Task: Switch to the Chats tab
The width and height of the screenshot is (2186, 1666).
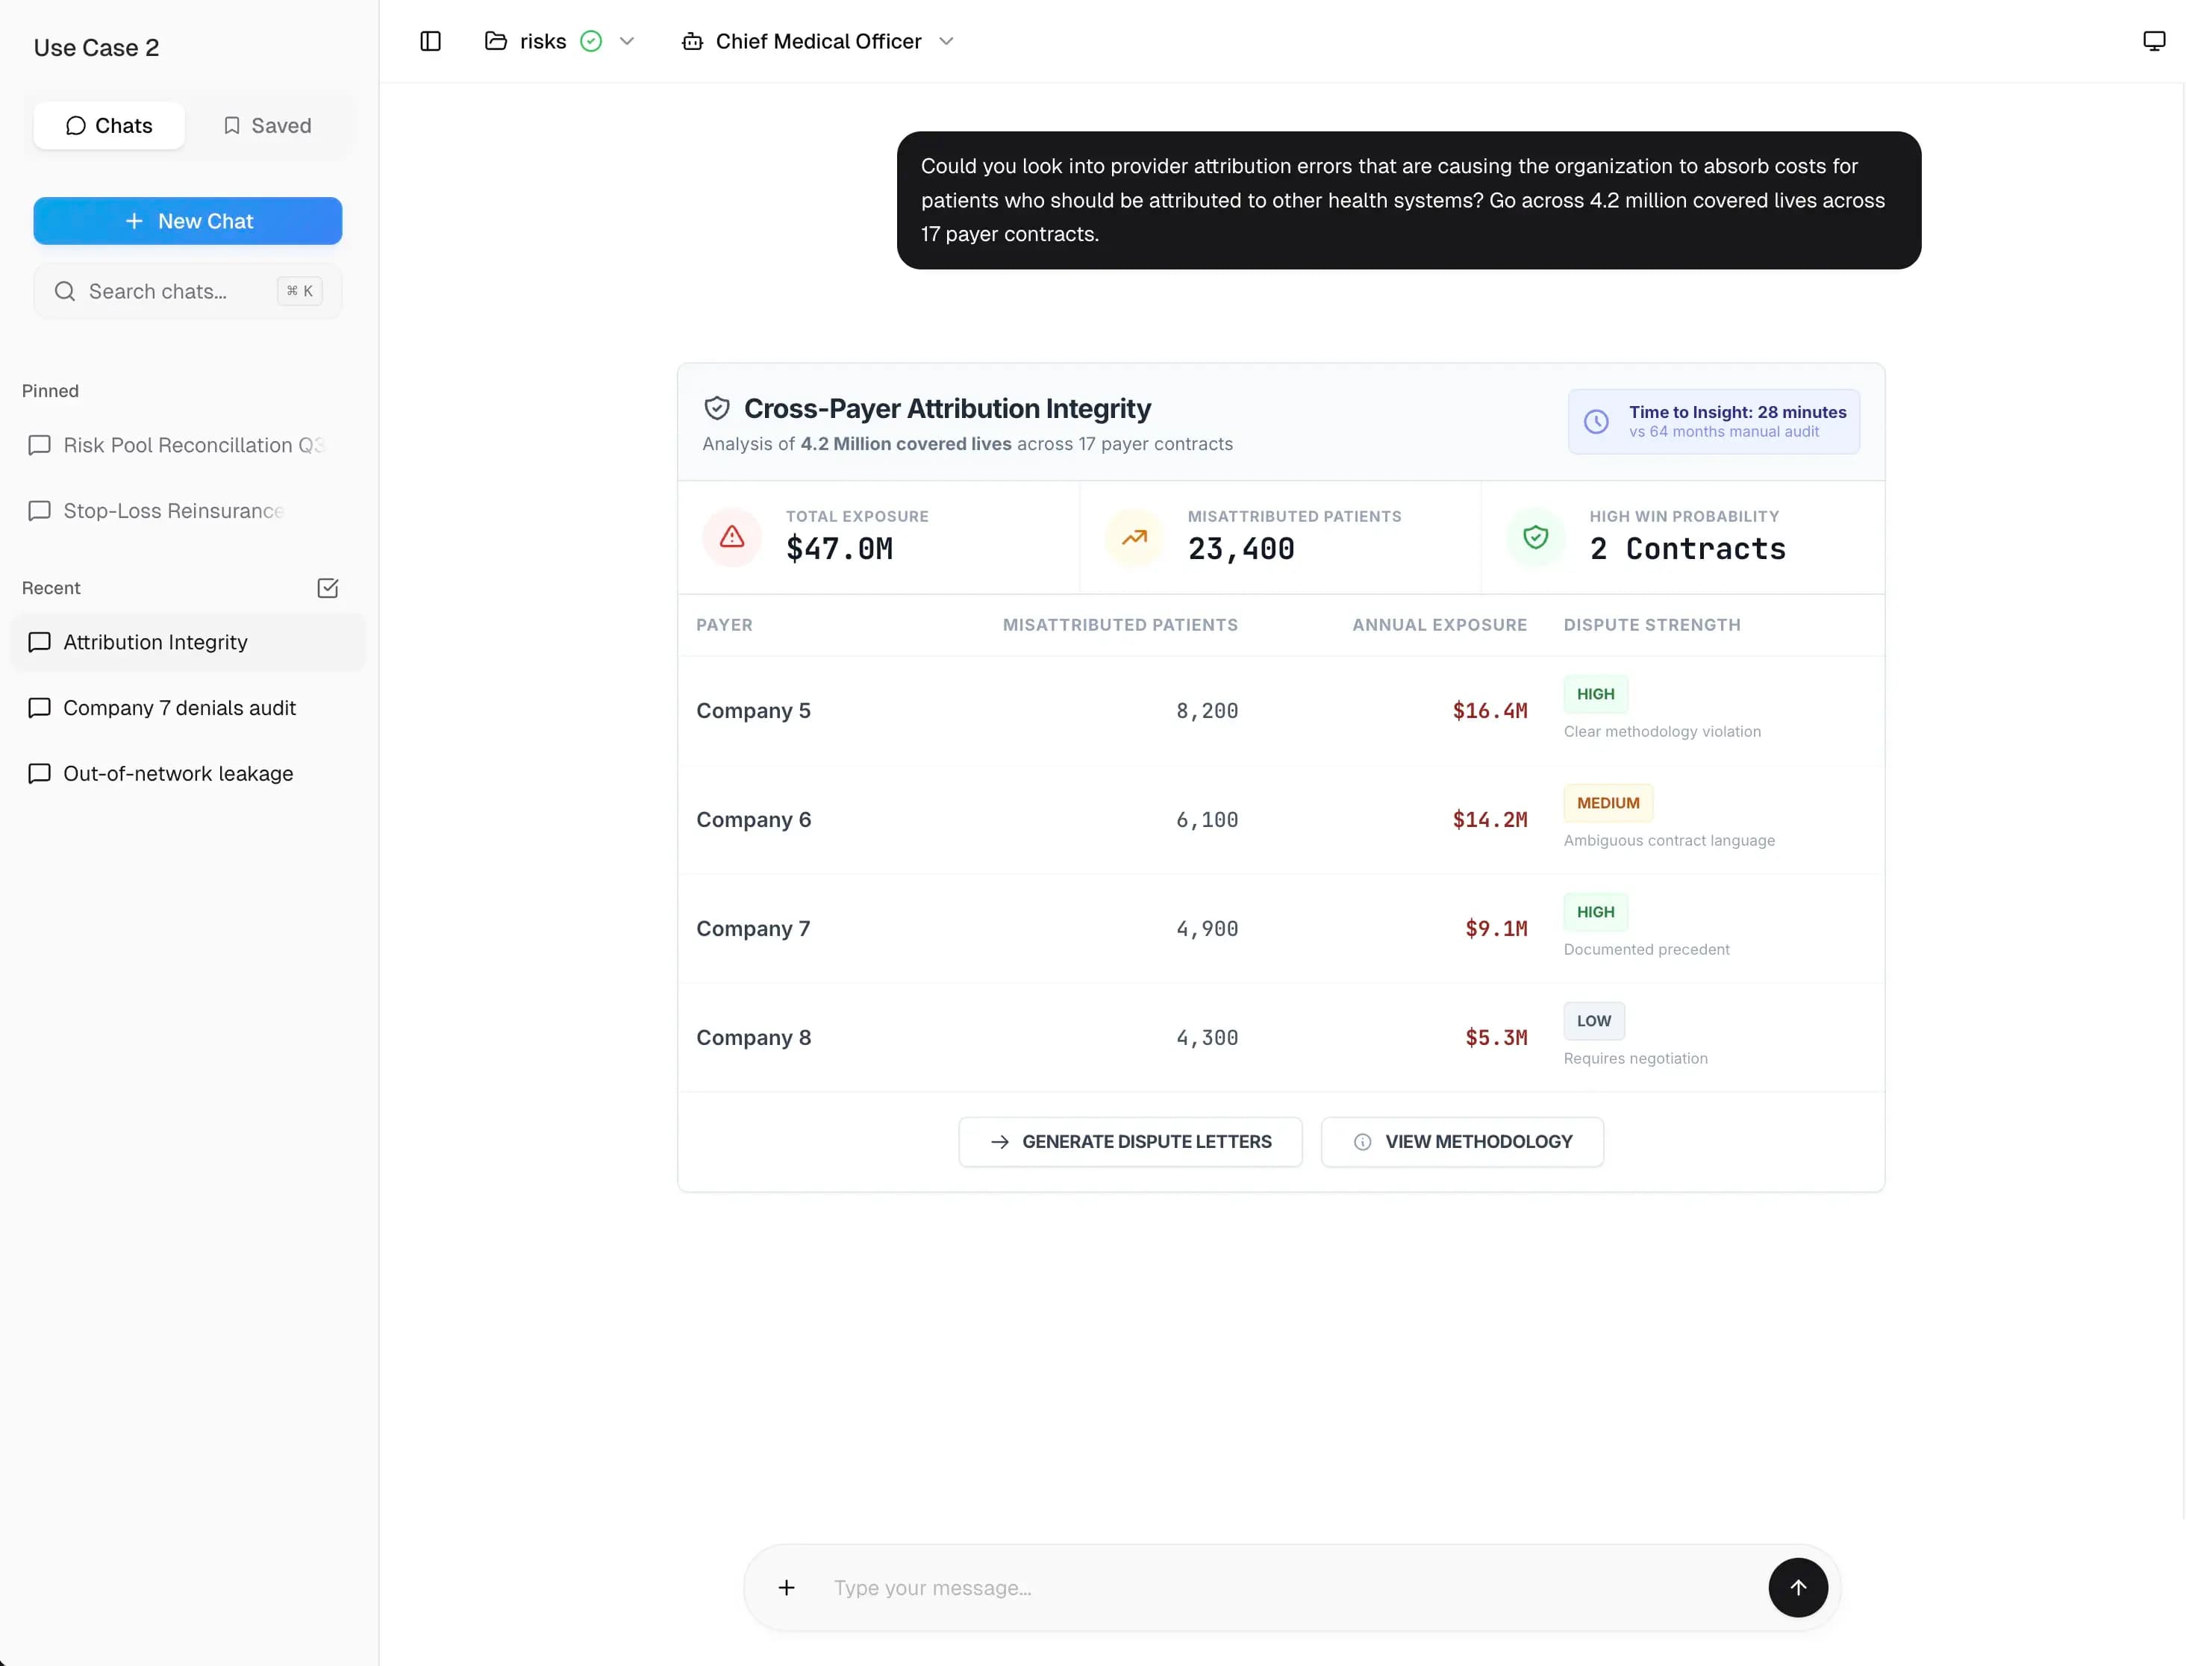Action: [109, 125]
